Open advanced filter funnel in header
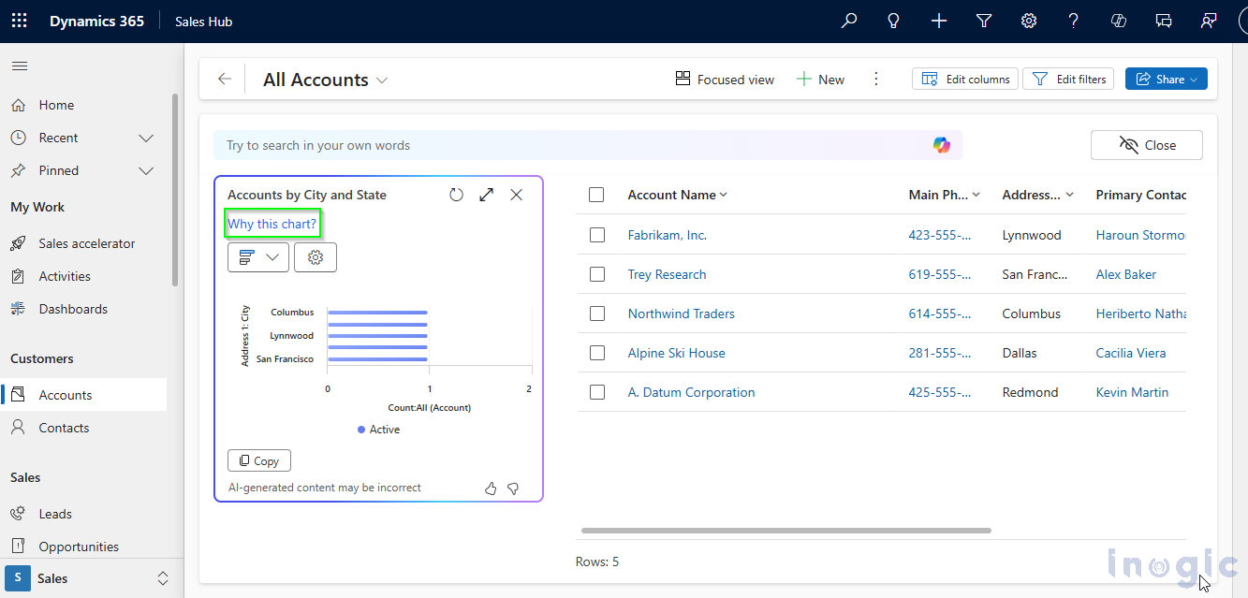The image size is (1248, 598). pos(984,21)
